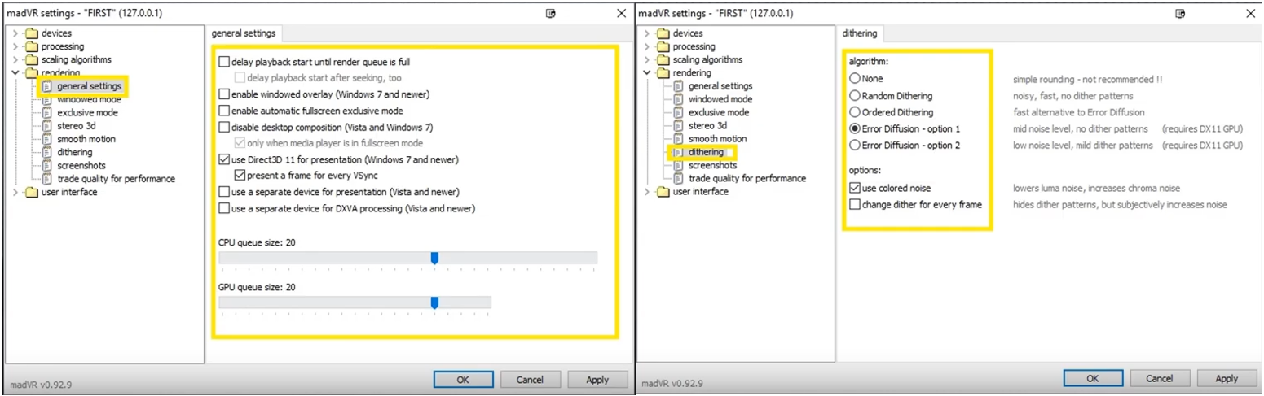1264x396 pixels.
Task: Expand devices node in right window
Action: (647, 33)
